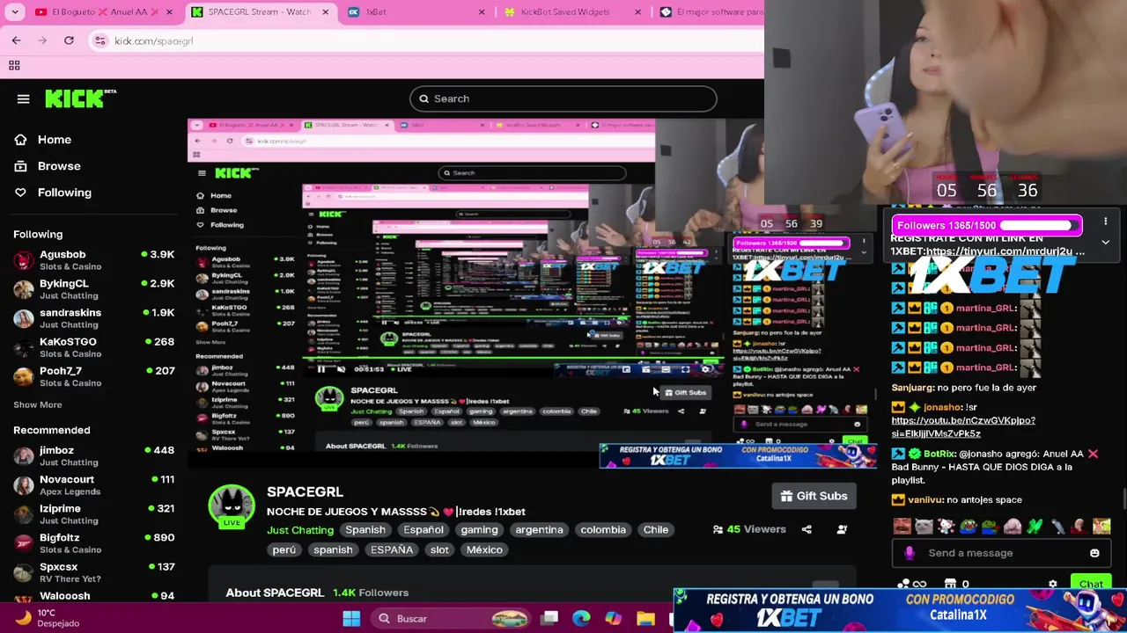
Task: Click the follow user icon beside share
Action: coord(842,529)
